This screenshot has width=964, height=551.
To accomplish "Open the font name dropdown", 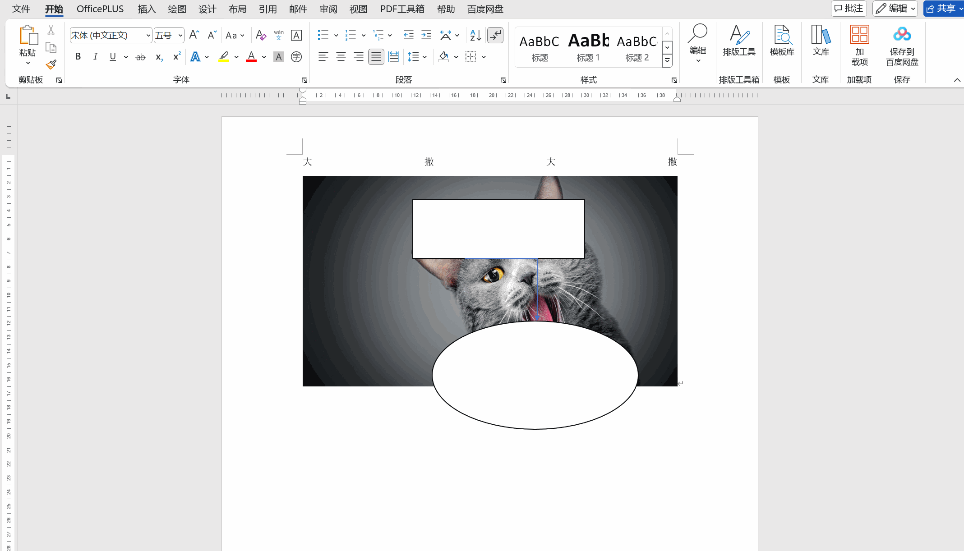I will [148, 35].
